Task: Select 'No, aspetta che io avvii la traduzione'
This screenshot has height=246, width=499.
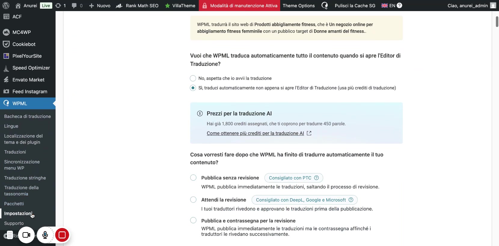Action: click(193, 78)
